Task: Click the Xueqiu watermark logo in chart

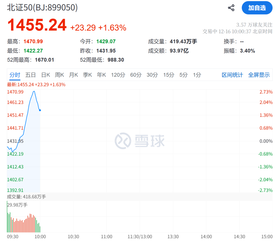Action: pyautogui.click(x=140, y=141)
